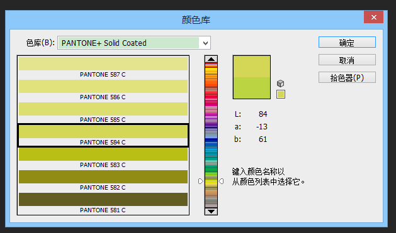Click the L value 84
Viewport: 396px width, 233px height.
pos(263,114)
